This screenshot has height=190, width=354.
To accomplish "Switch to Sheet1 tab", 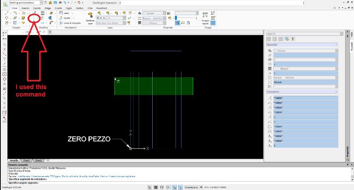I will click(27, 161).
